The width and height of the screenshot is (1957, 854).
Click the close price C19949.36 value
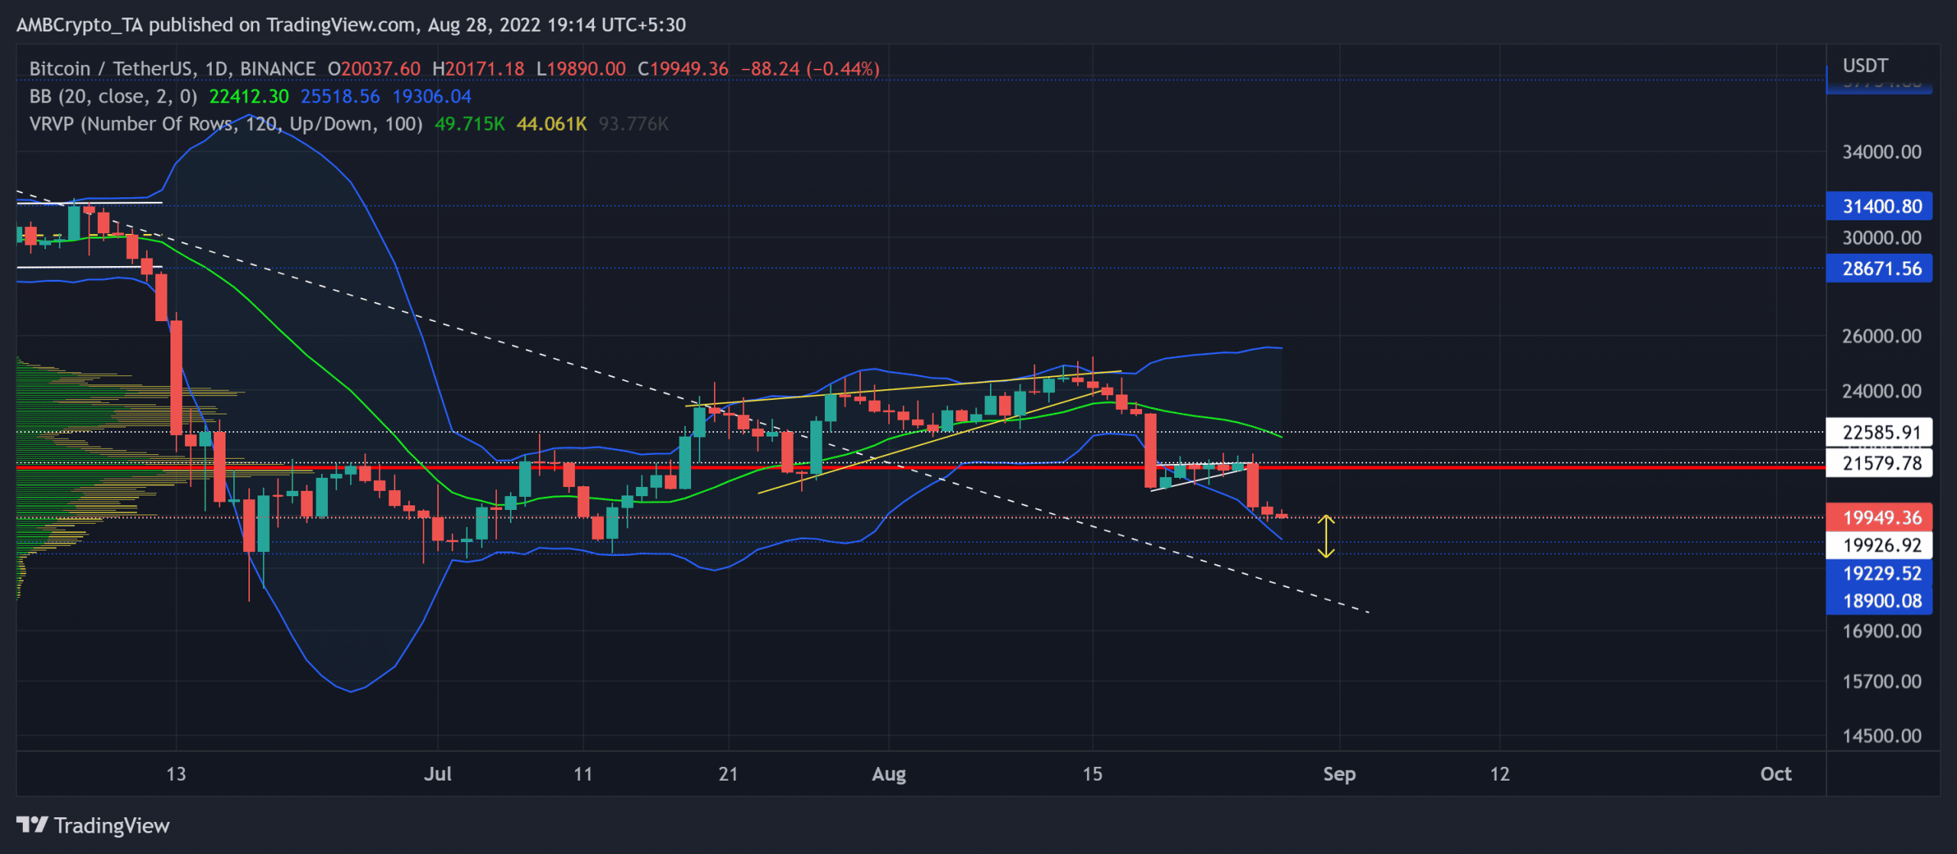[683, 69]
